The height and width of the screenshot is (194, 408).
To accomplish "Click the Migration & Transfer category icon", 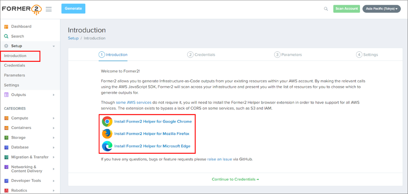I will coord(6,157).
